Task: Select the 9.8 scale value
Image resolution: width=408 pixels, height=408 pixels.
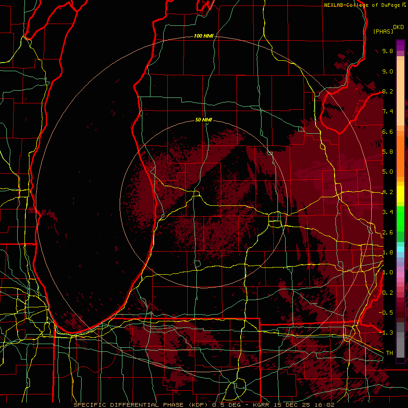Action: 388,51
